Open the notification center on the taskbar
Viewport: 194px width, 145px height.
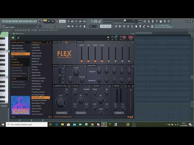pos(190,124)
